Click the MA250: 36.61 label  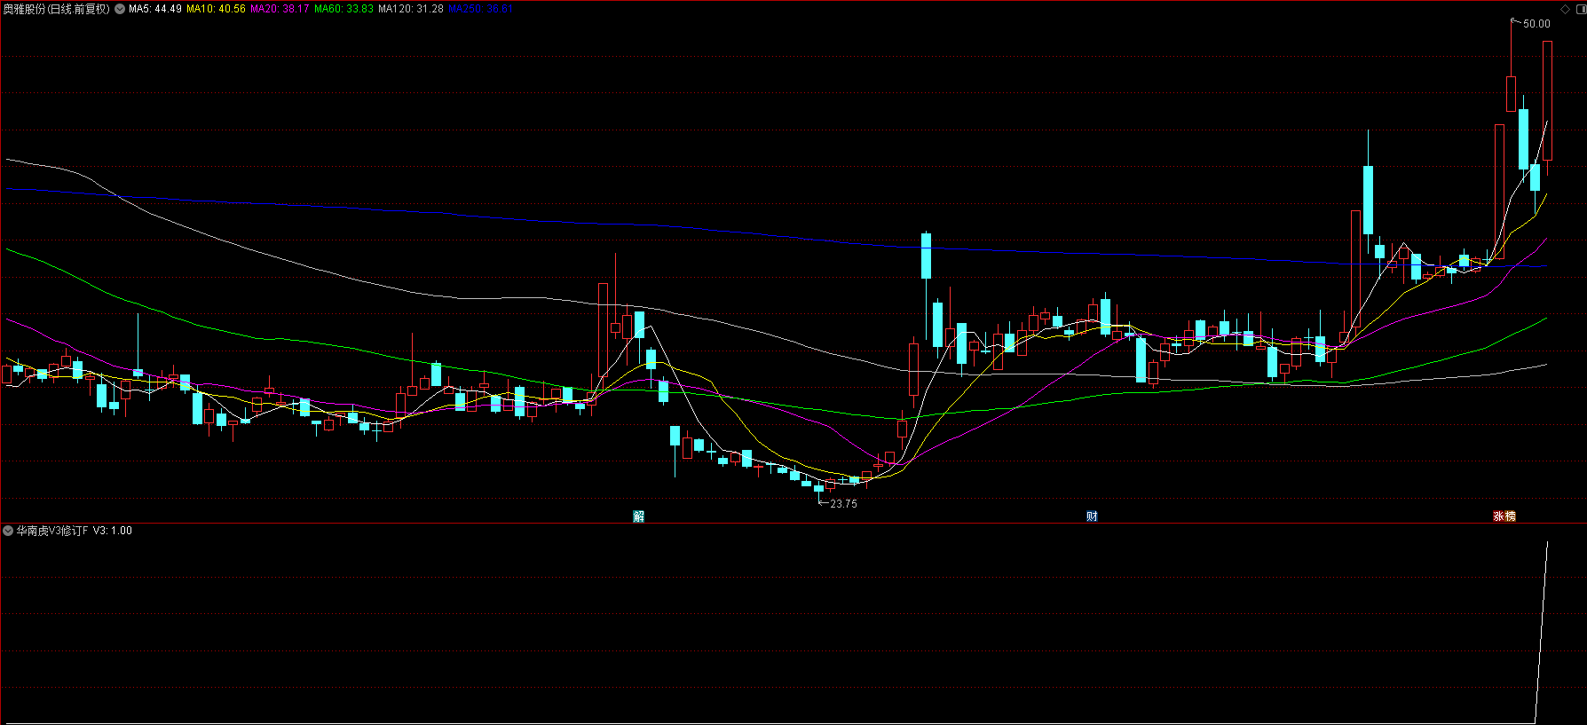click(480, 9)
